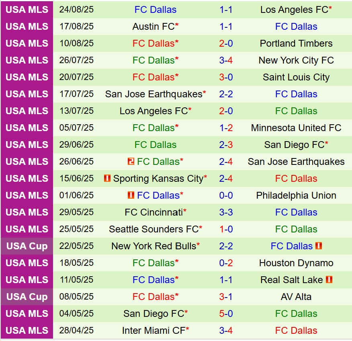Click the red card icon on the 22/05/25 FC Dallas row
The width and height of the screenshot is (352, 341).
click(319, 246)
